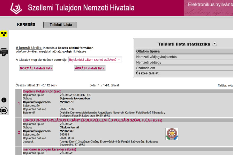
Task: Click the Nemzeti védjegybejelentés statistics row
Action: (184, 57)
